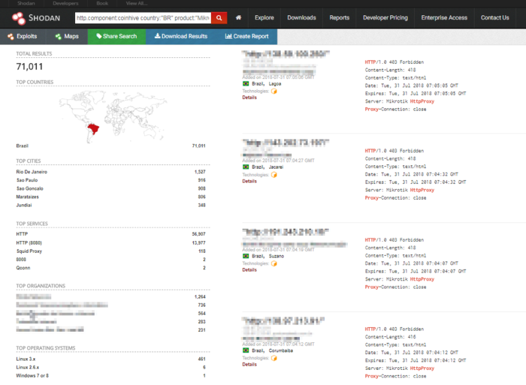Image resolution: width=526 pixels, height=385 pixels.
Task: Filter by Rio De Janeiro in top cities
Action: pos(32,171)
